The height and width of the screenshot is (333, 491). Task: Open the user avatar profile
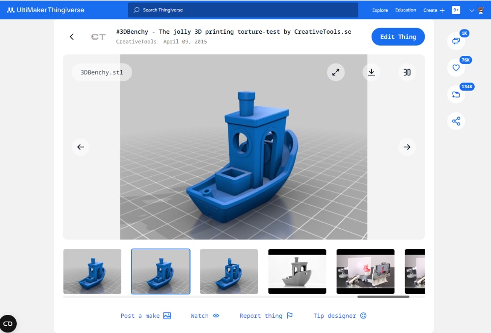(481, 10)
